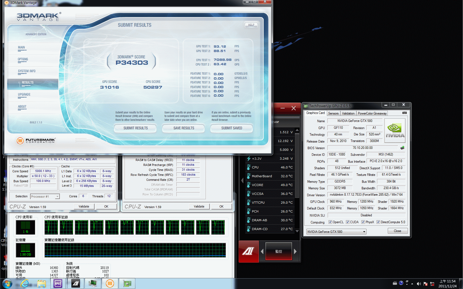The width and height of the screenshot is (463, 289).
Task: Switch to ASUS AI Suite taskbar icon
Action: (76, 283)
